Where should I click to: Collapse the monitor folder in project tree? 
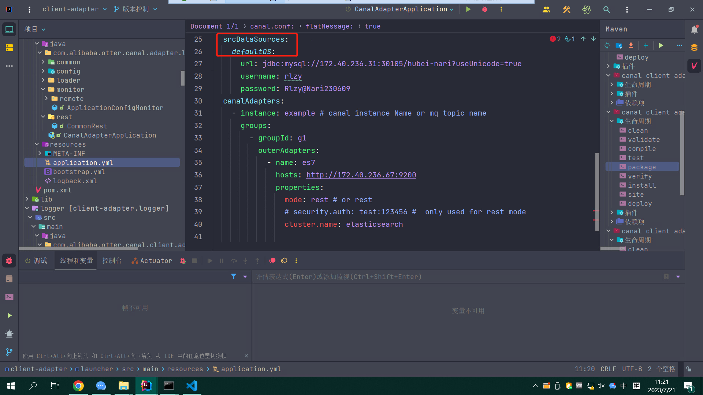43,89
